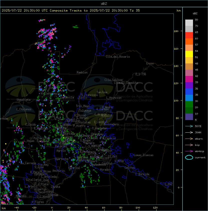Viewport: 208px width, 211px height.
Task: Click the '65' value in dBZ legend
Action: point(196,32)
